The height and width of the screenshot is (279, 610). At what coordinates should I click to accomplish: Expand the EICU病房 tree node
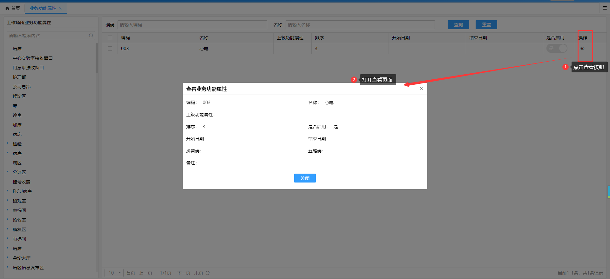8,191
